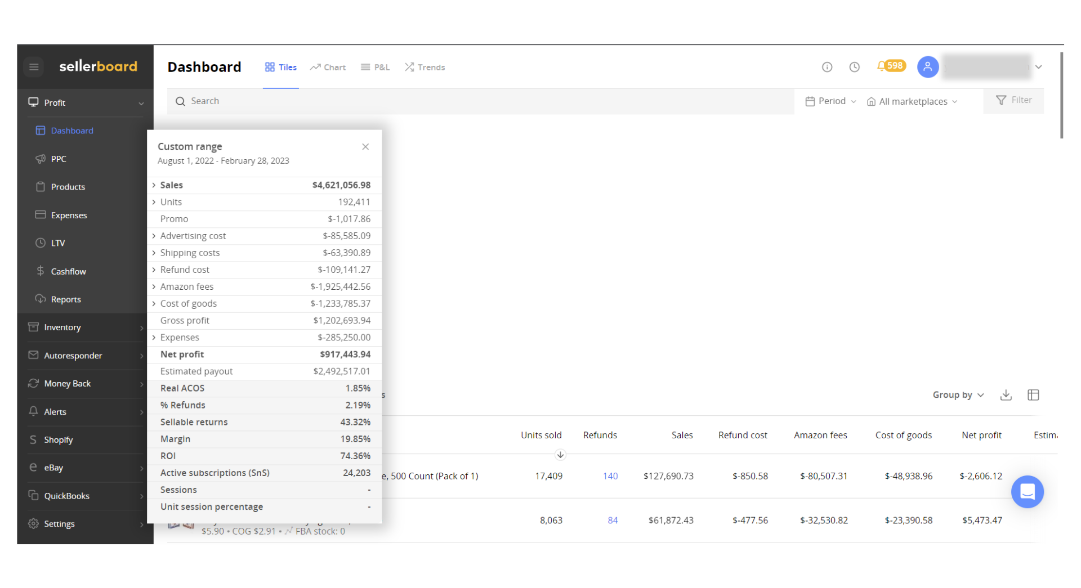This screenshot has width=1081, height=588.
Task: Sort by Units sold arrow
Action: click(560, 455)
